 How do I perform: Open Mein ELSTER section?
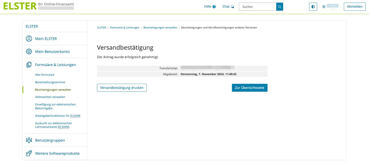pyautogui.click(x=46, y=39)
